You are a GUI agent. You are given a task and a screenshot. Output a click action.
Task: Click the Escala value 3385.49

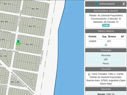point(110,94)
